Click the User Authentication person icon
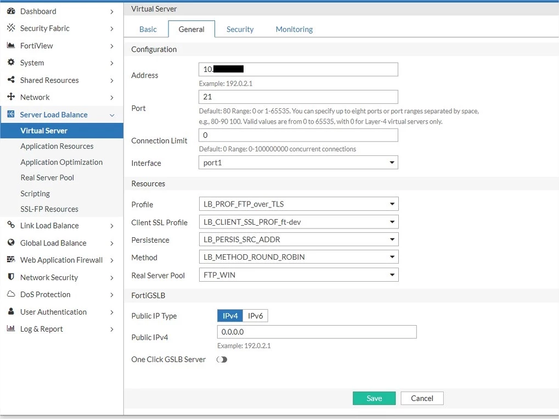559x419 pixels. (x=11, y=311)
